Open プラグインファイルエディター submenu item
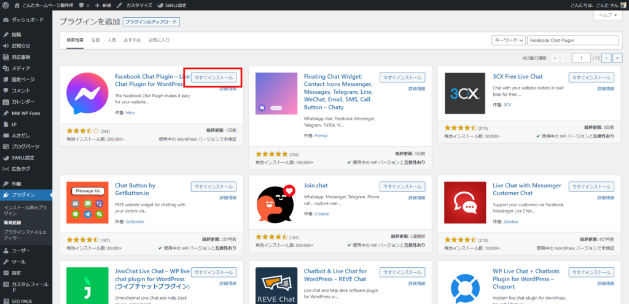 coord(26,235)
